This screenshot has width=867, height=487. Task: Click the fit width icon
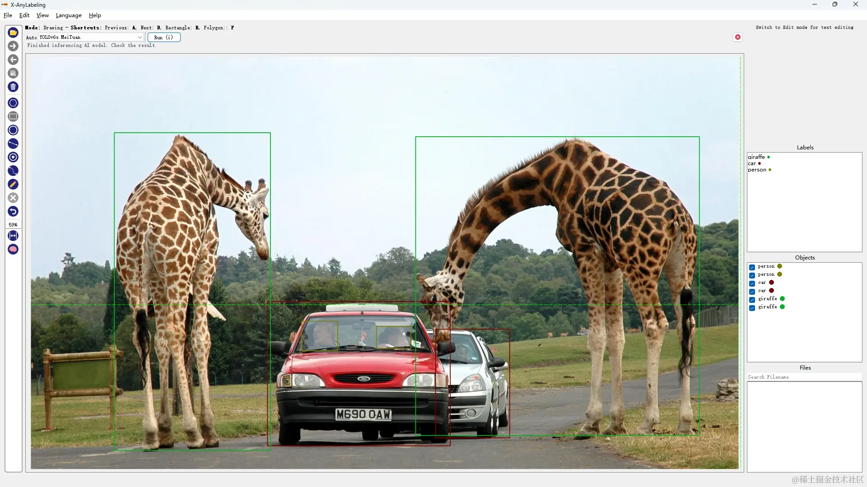coord(13,236)
